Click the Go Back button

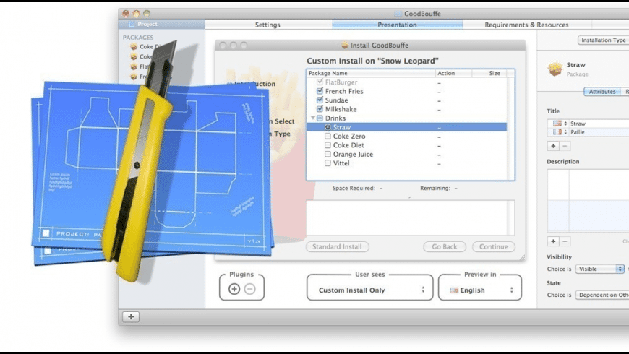coord(445,246)
